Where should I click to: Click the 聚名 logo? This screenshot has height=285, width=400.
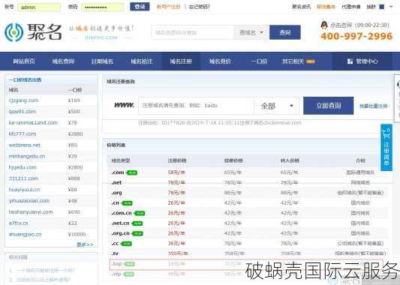(33, 32)
